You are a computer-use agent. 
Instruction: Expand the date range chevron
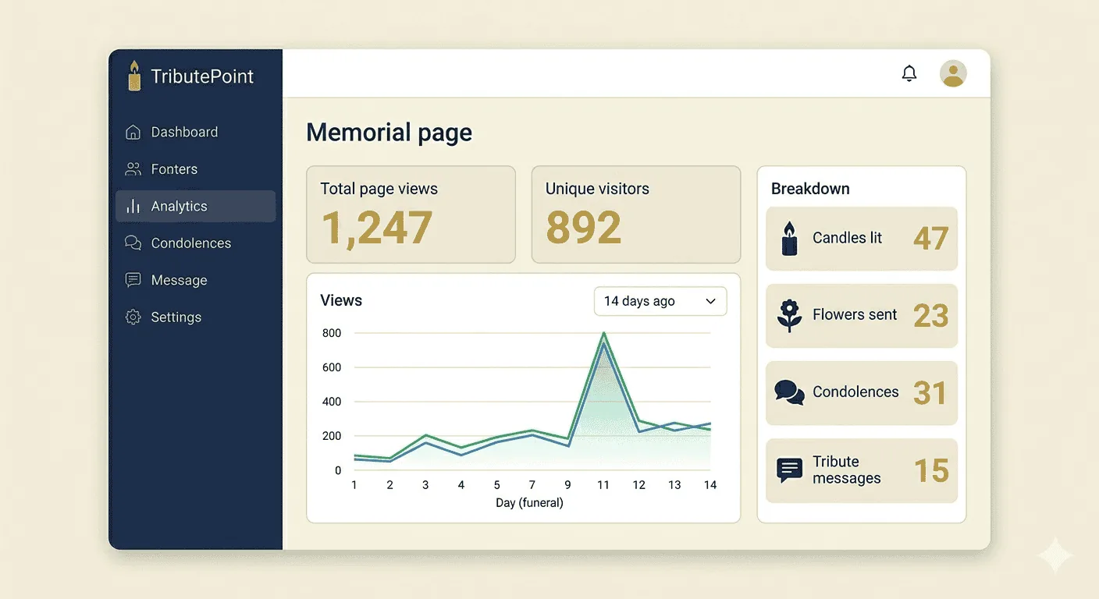[x=710, y=301]
